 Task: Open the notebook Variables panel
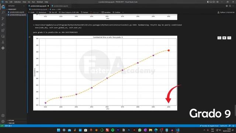pos(106,12)
